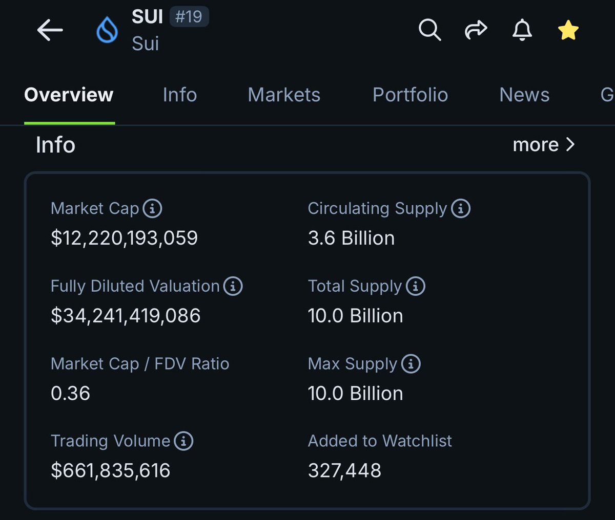This screenshot has width=615, height=520.
Task: Switch to the Markets tab
Action: point(284,95)
